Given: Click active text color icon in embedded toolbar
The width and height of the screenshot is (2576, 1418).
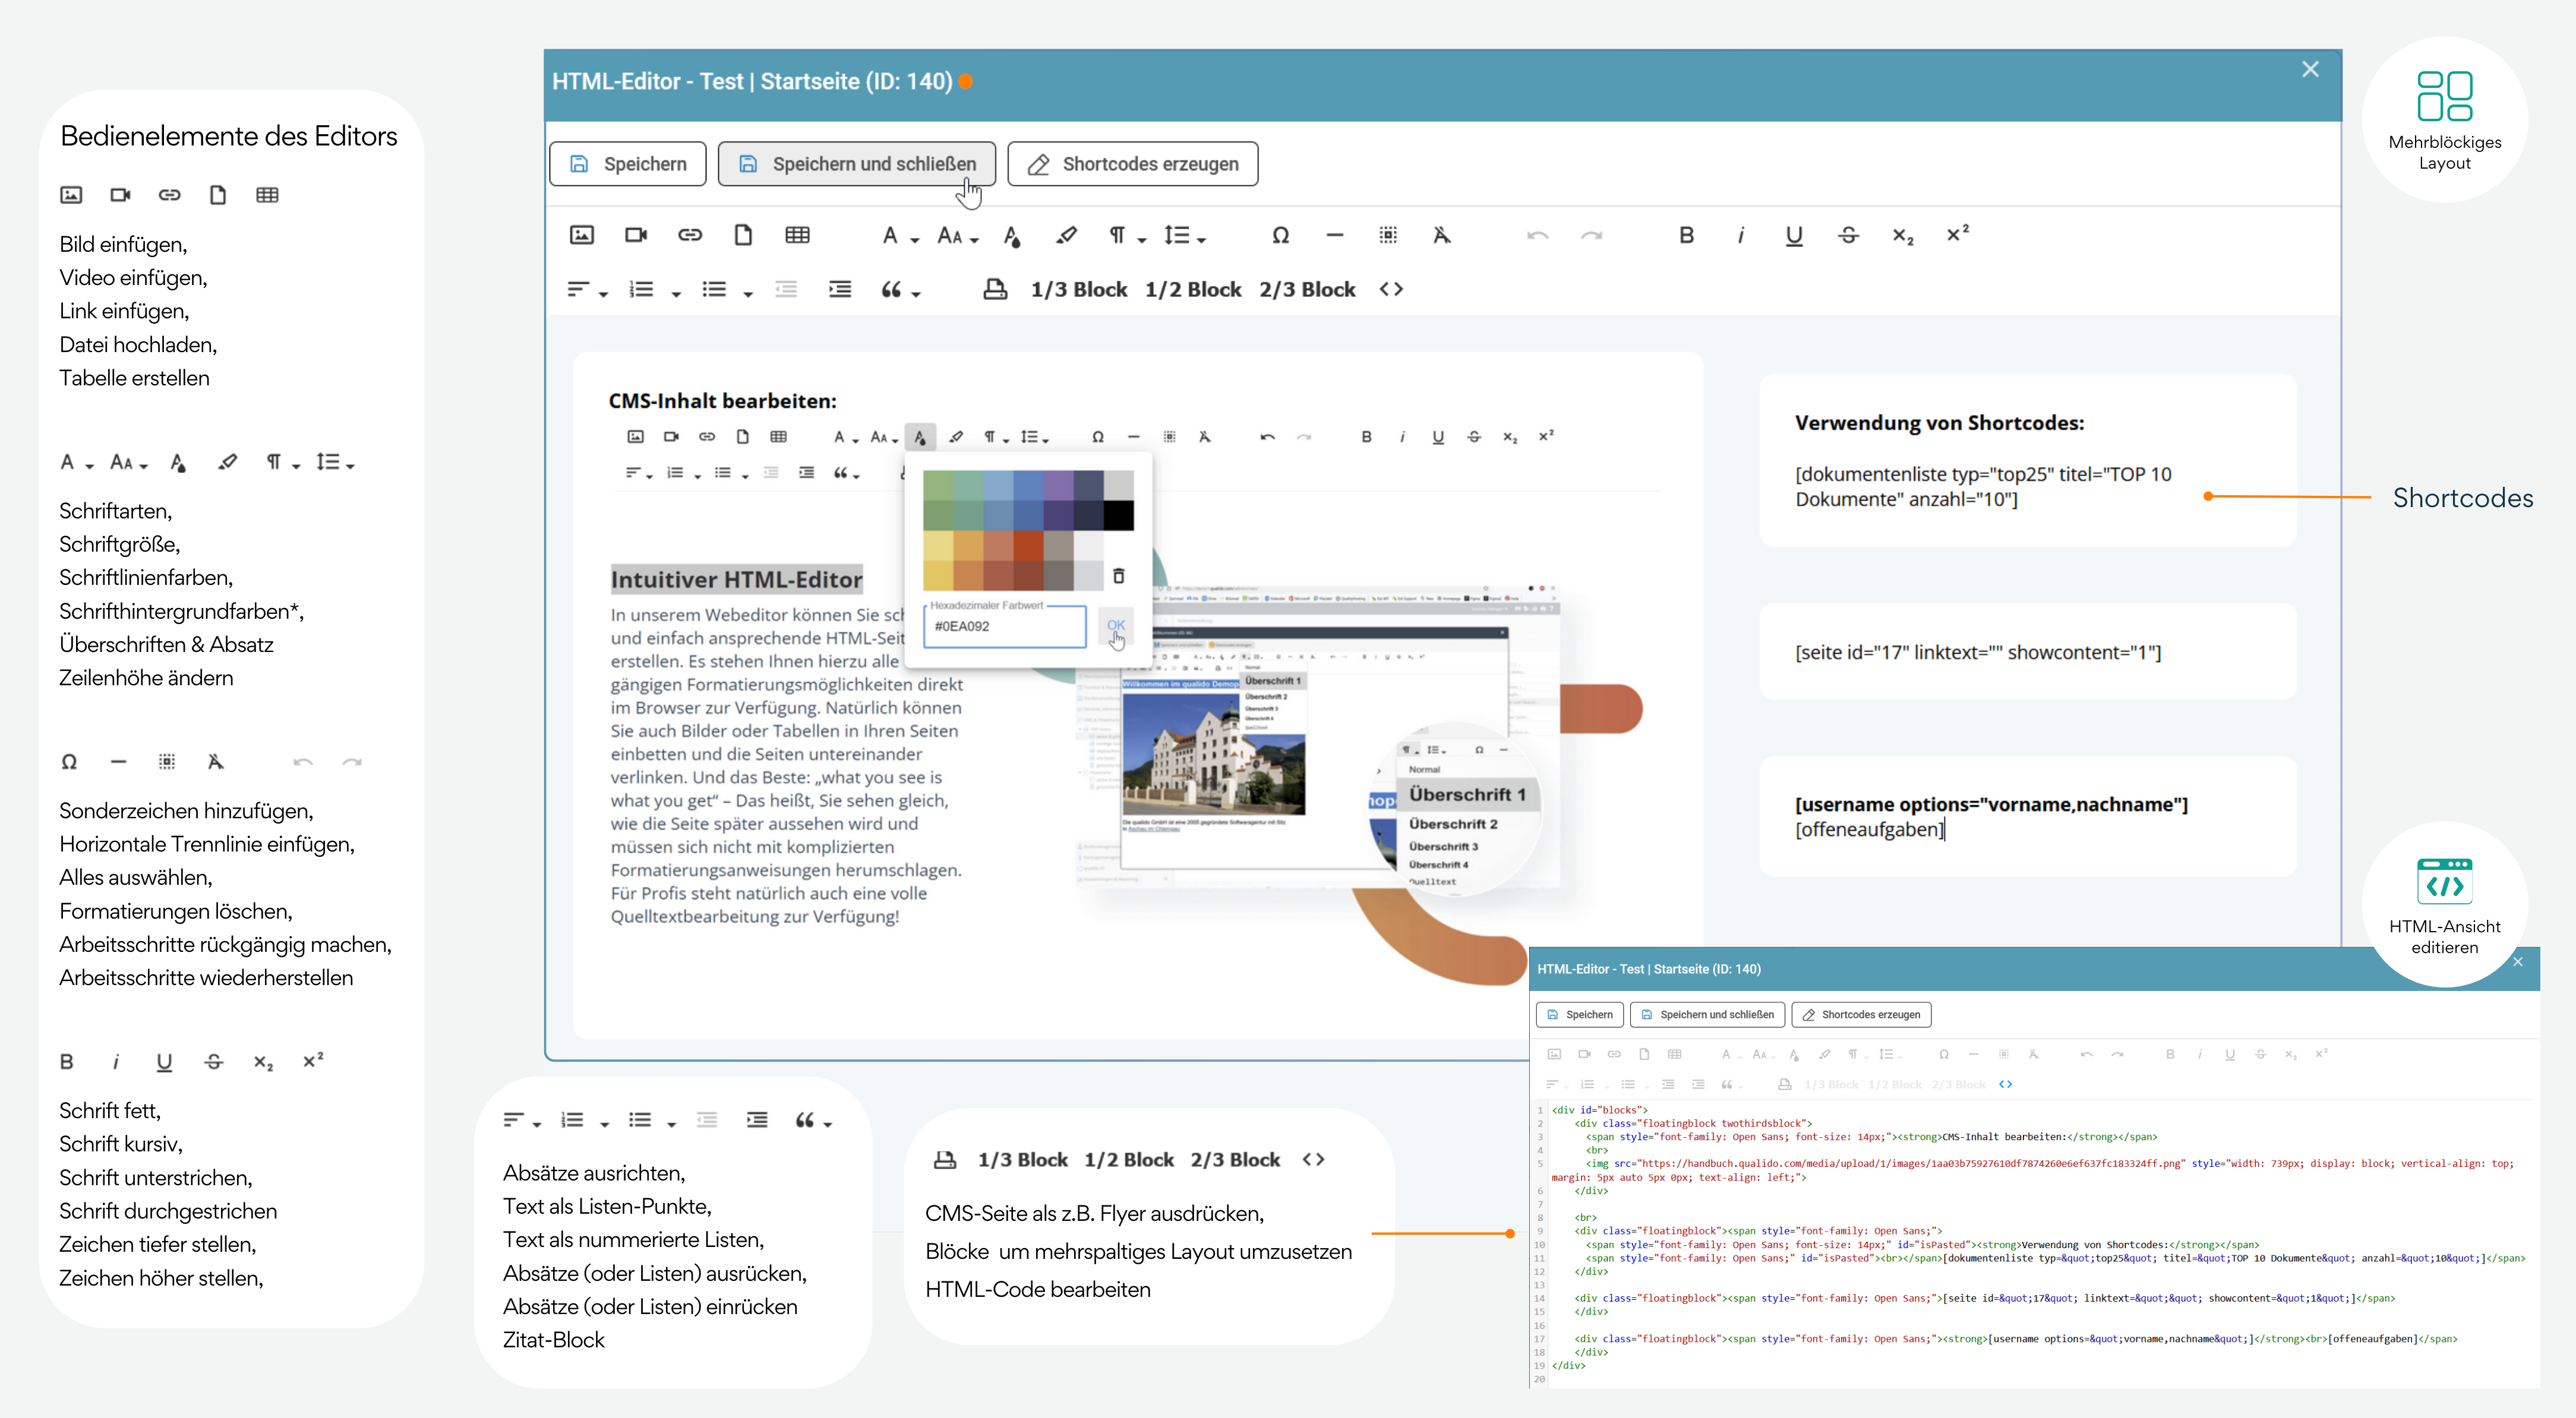Looking at the screenshot, I should [920, 436].
